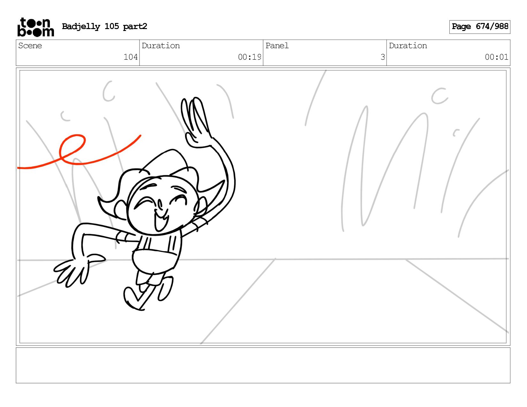
Task: Click the Toon Boom logo
Action: point(35,27)
